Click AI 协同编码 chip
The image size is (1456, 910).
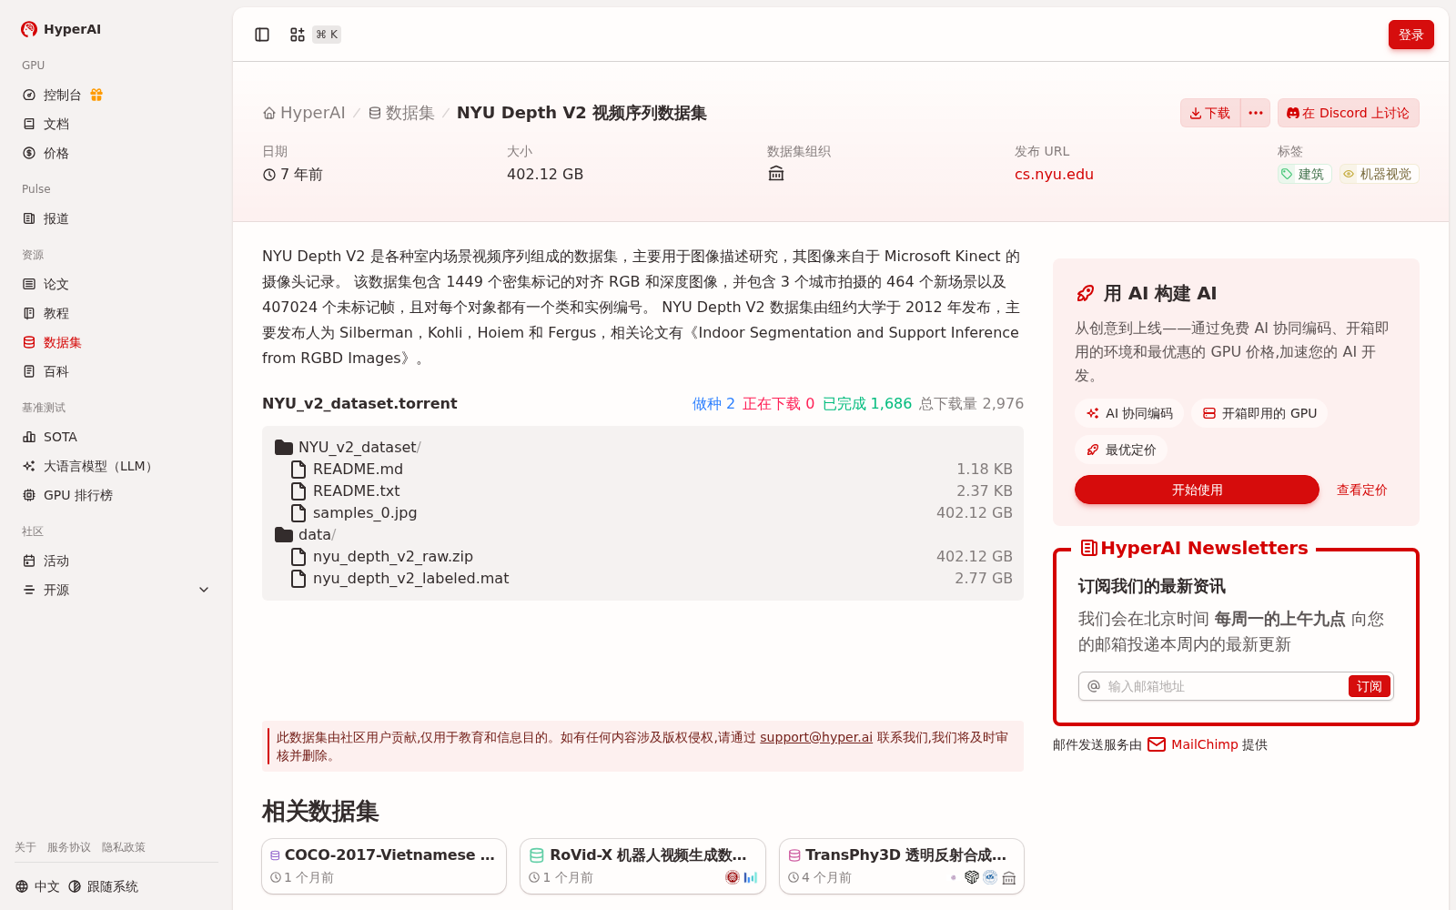1129,413
